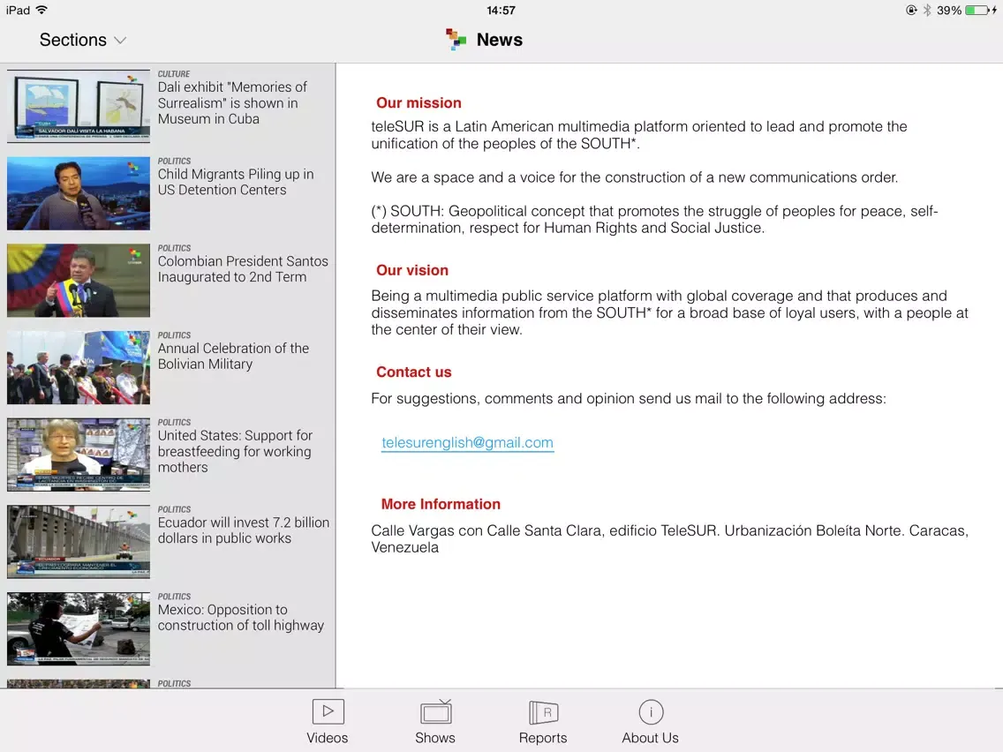Open the Shows TV icon
The width and height of the screenshot is (1003, 752).
click(x=435, y=711)
